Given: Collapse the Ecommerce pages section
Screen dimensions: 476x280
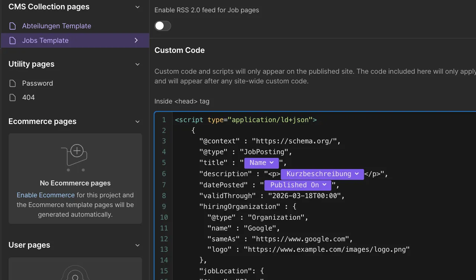Looking at the screenshot, I should (x=138, y=122).
